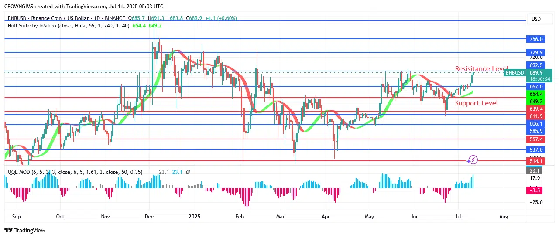Click the 23.1 QQE value axis label

point(535,171)
